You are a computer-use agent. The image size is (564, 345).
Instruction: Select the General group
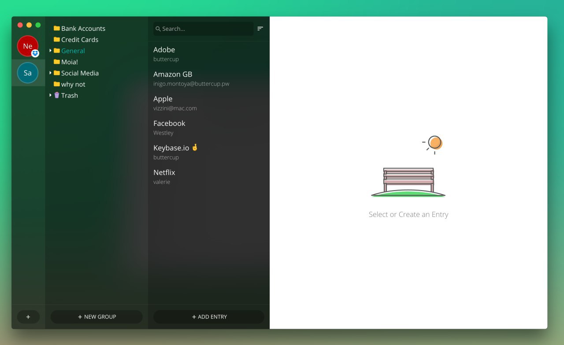point(73,51)
